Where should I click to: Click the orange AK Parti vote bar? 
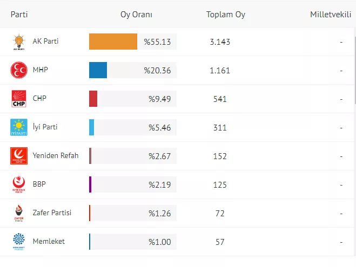113,42
